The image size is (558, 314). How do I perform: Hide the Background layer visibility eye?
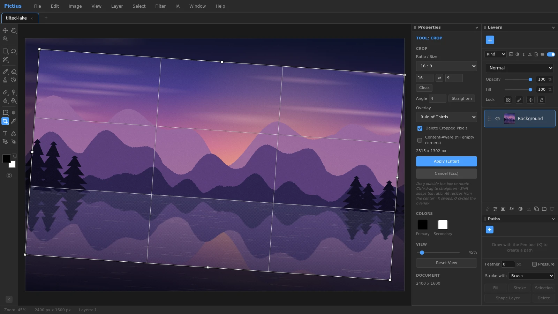click(498, 119)
